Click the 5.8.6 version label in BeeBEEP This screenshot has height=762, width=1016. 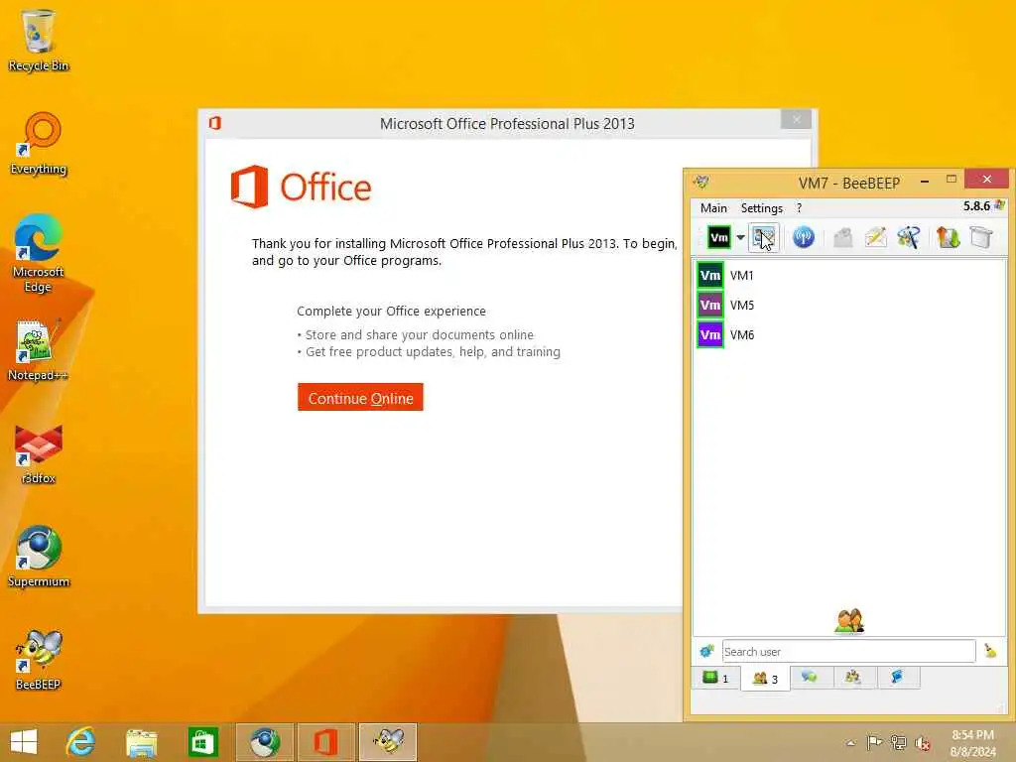coord(976,206)
